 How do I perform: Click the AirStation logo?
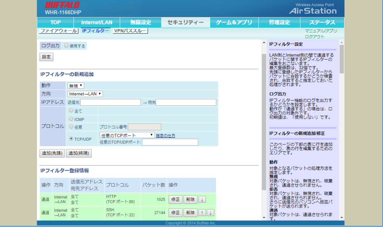pyautogui.click(x=313, y=11)
